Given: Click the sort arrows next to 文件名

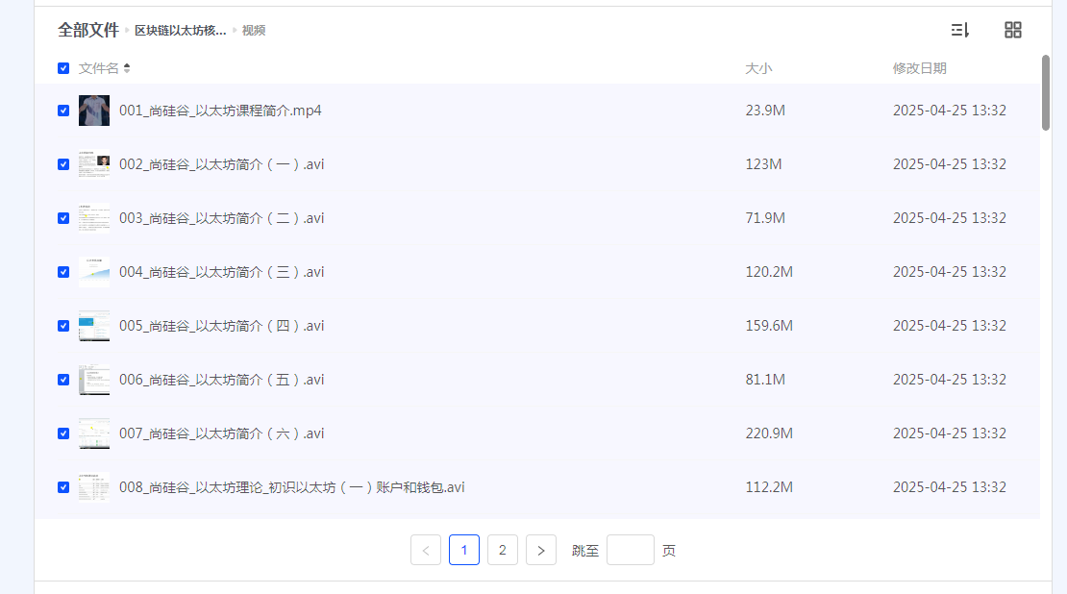Looking at the screenshot, I should (127, 68).
